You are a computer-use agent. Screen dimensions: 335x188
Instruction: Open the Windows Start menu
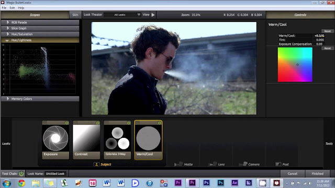click(7, 183)
